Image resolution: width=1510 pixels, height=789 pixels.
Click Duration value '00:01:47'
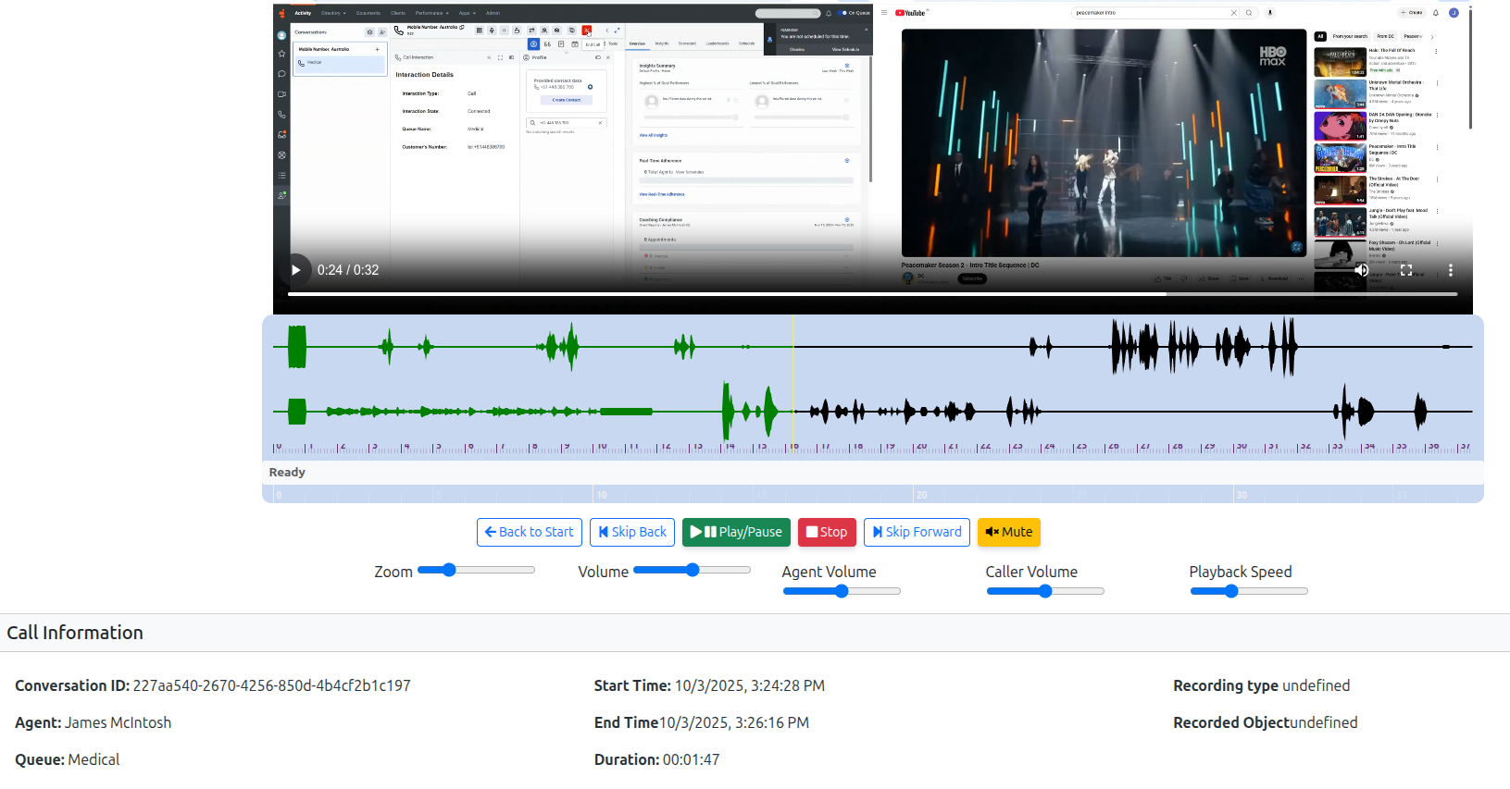691,759
